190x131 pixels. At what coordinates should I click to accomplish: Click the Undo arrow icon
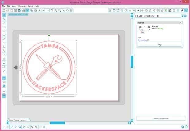(44, 10)
